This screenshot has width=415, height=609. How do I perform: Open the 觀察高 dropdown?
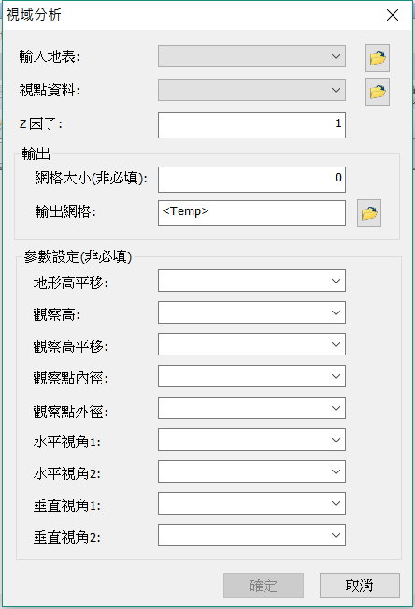251,312
